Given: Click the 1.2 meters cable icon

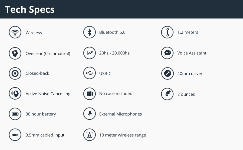Looking at the screenshot, I should click(x=167, y=32).
